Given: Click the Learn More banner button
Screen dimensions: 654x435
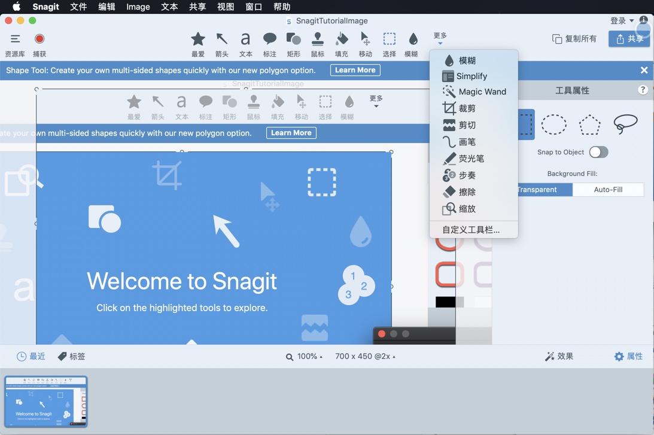Looking at the screenshot, I should click(355, 70).
